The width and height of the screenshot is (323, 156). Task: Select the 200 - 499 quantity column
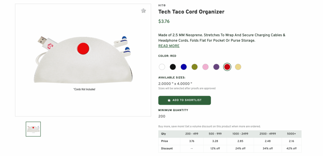click(192, 134)
